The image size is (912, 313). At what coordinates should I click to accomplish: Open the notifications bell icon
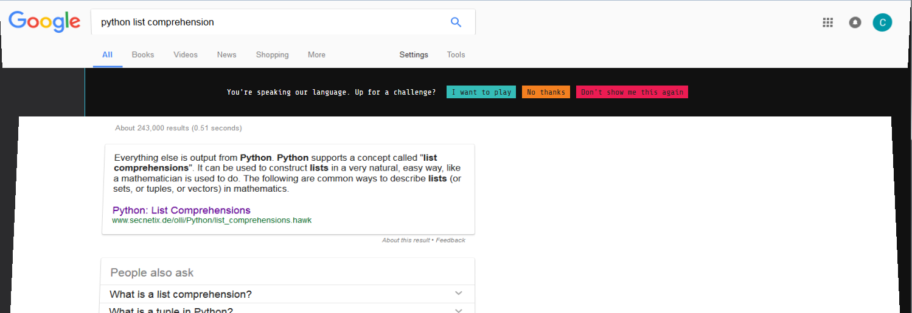click(855, 22)
